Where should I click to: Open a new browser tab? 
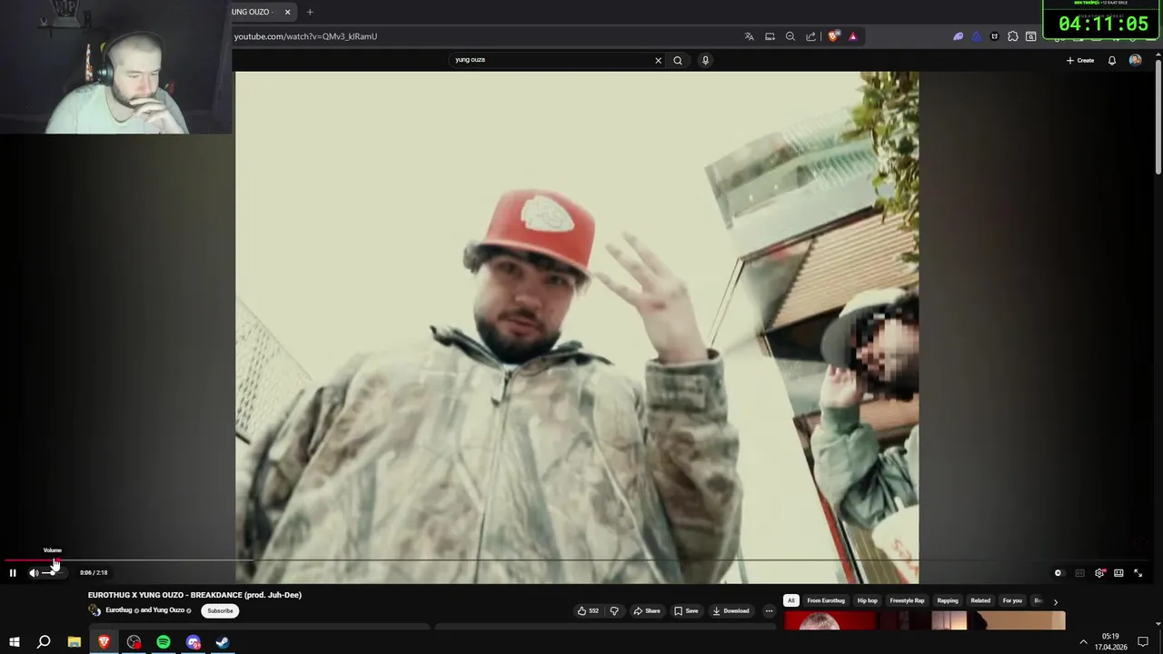310,12
